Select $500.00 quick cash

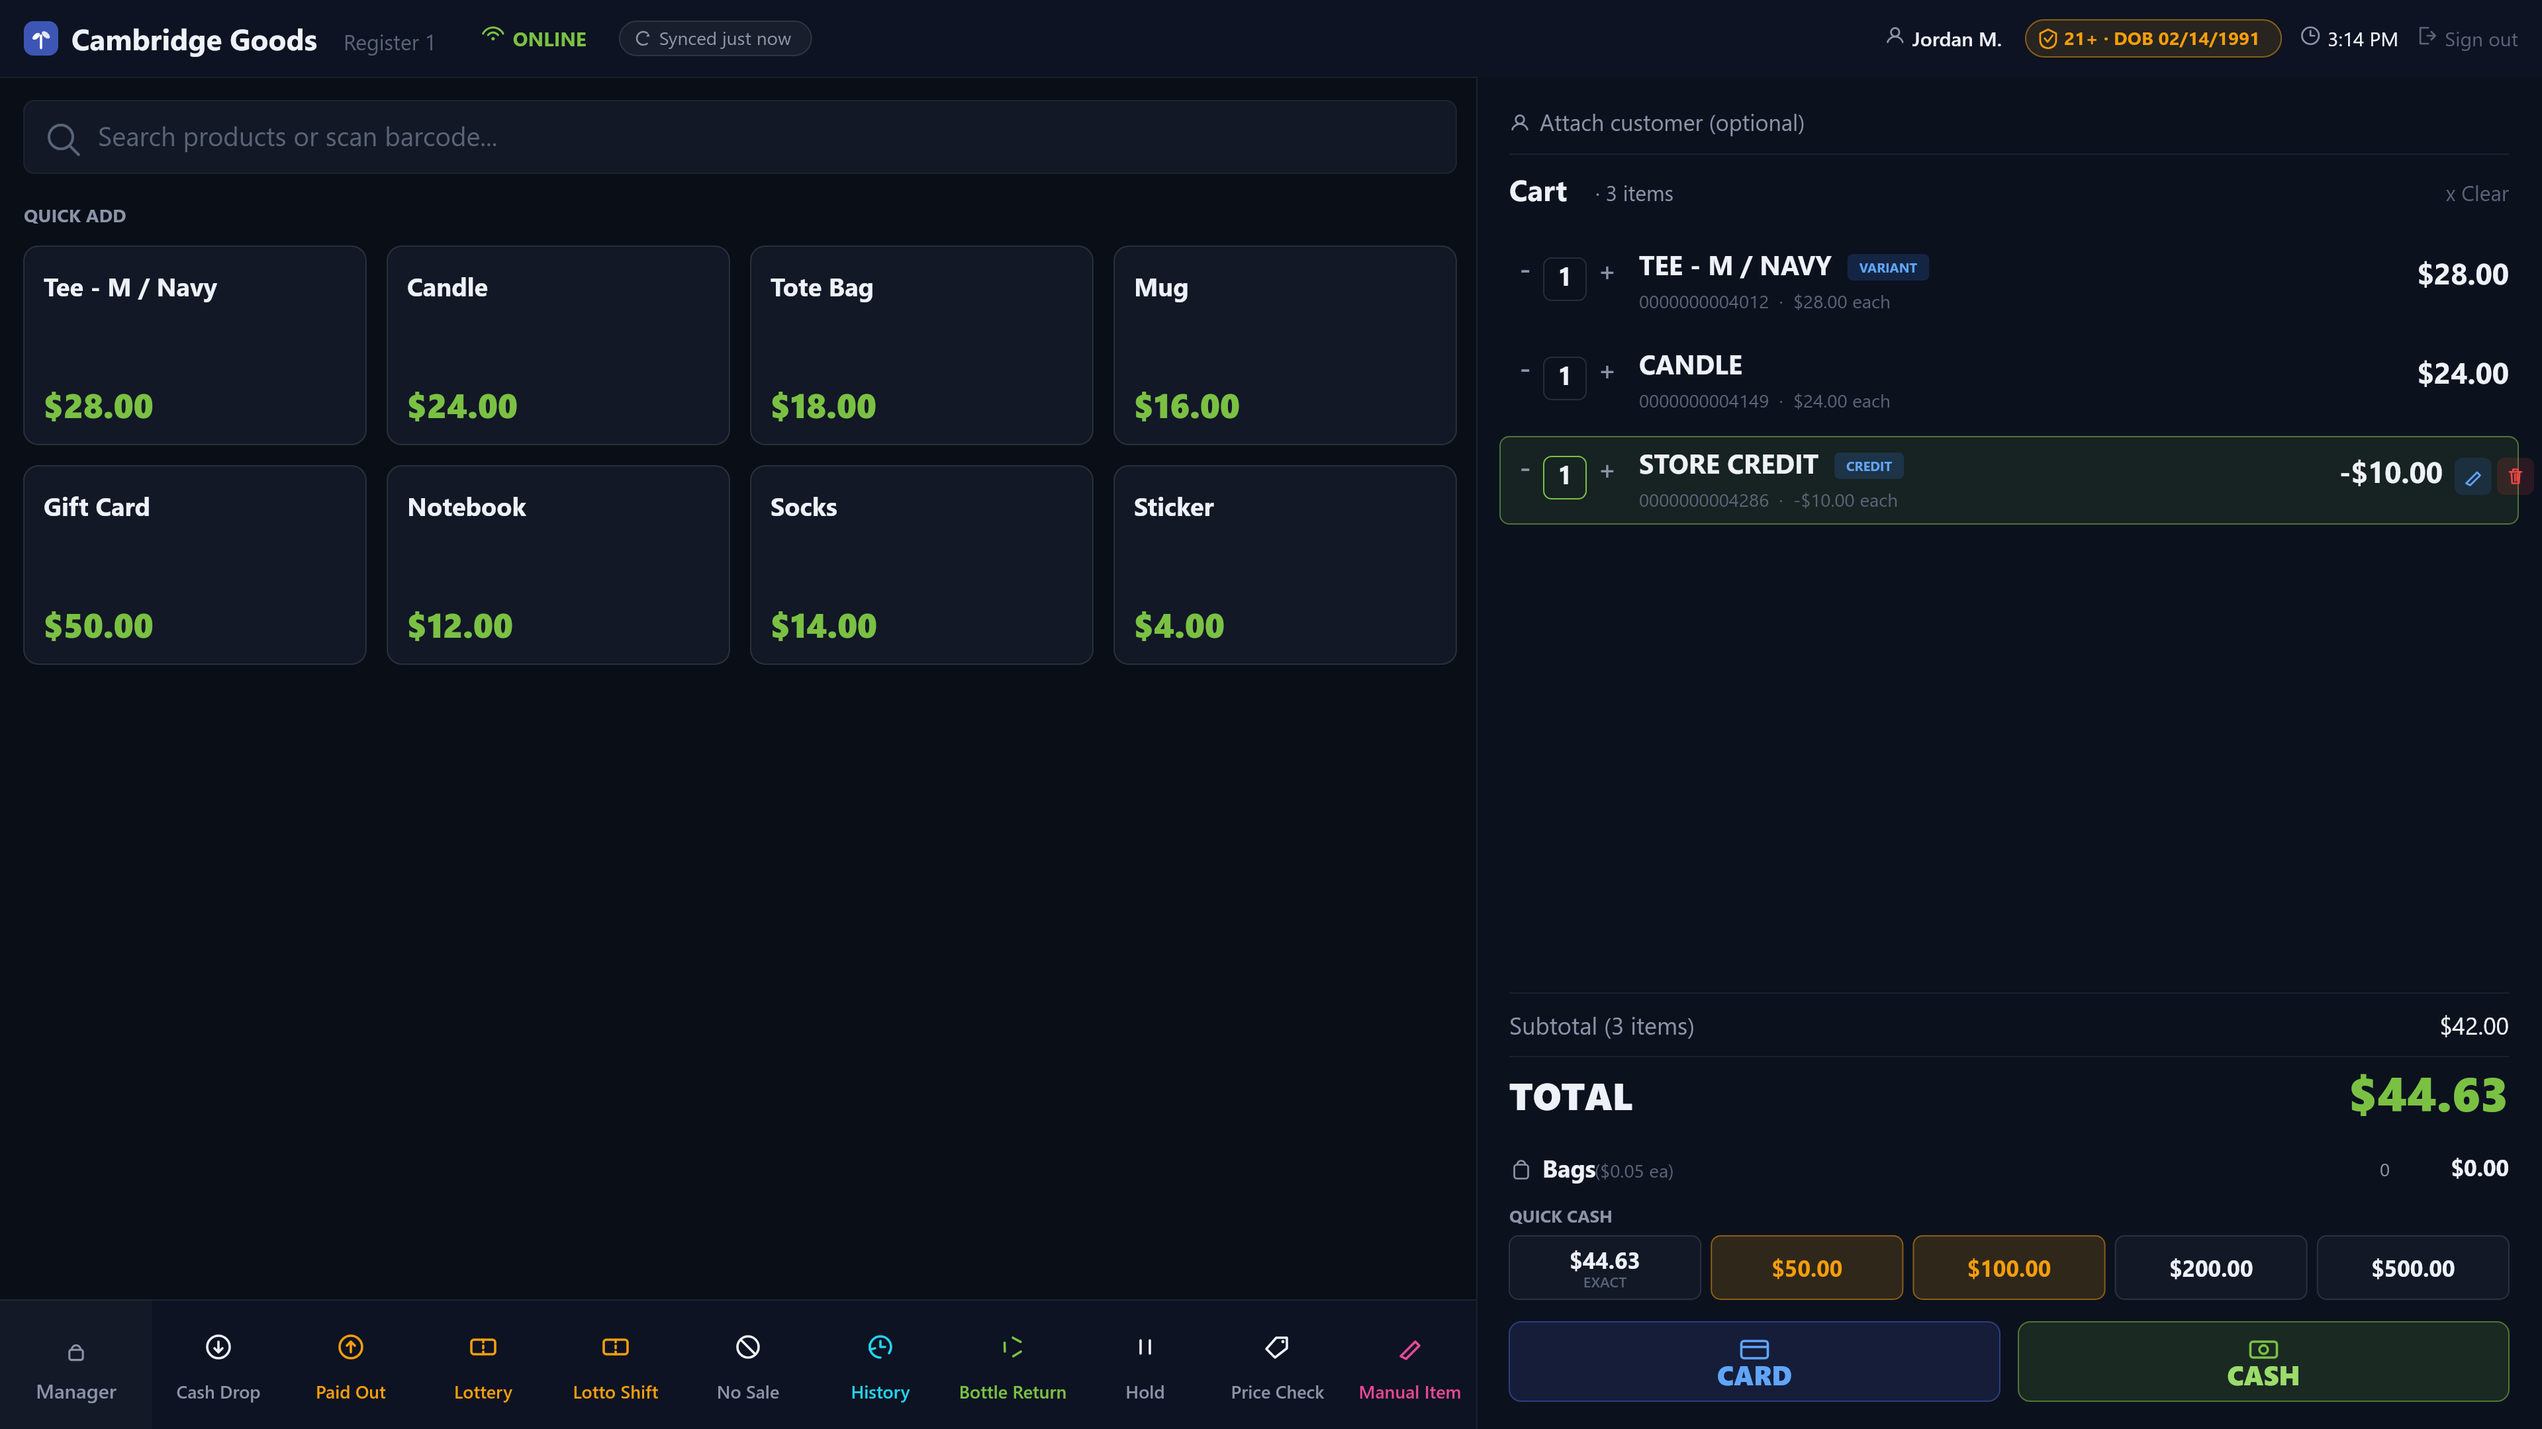click(x=2413, y=1268)
